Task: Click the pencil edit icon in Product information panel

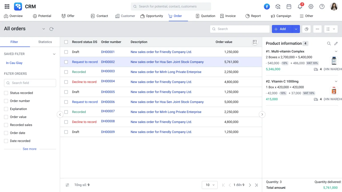Action: click(336, 43)
